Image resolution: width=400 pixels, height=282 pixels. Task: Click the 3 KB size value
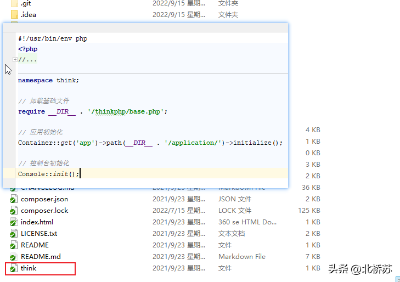click(x=313, y=164)
